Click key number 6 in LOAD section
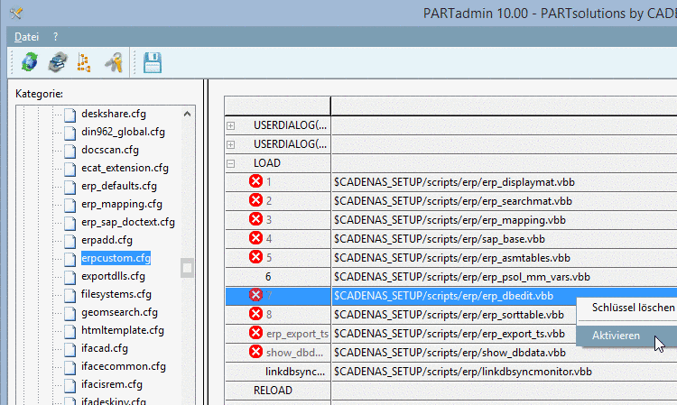 268,277
